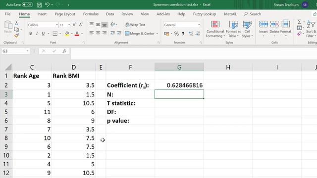Image resolution: width=317 pixels, height=178 pixels.
Task: Click the Orientation text angle icon
Action: click(x=112, y=25)
